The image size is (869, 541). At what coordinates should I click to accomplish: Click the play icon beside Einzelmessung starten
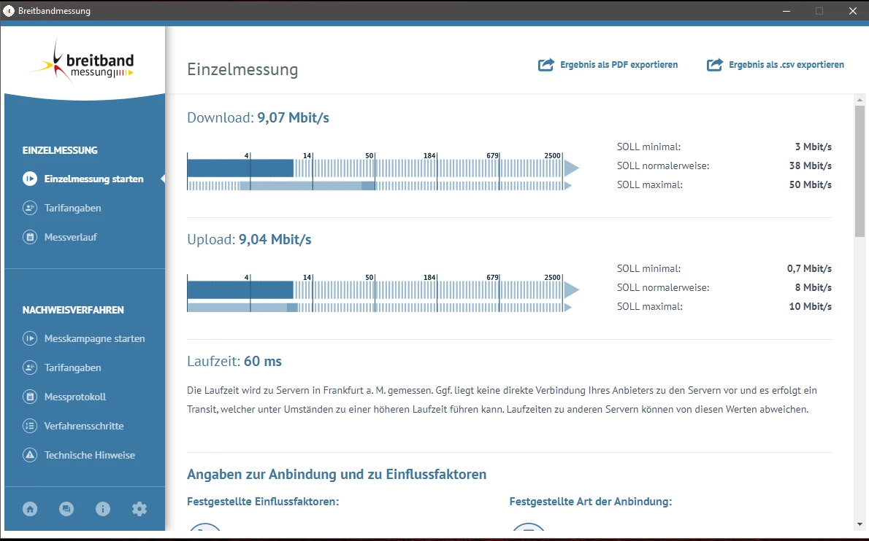(30, 179)
